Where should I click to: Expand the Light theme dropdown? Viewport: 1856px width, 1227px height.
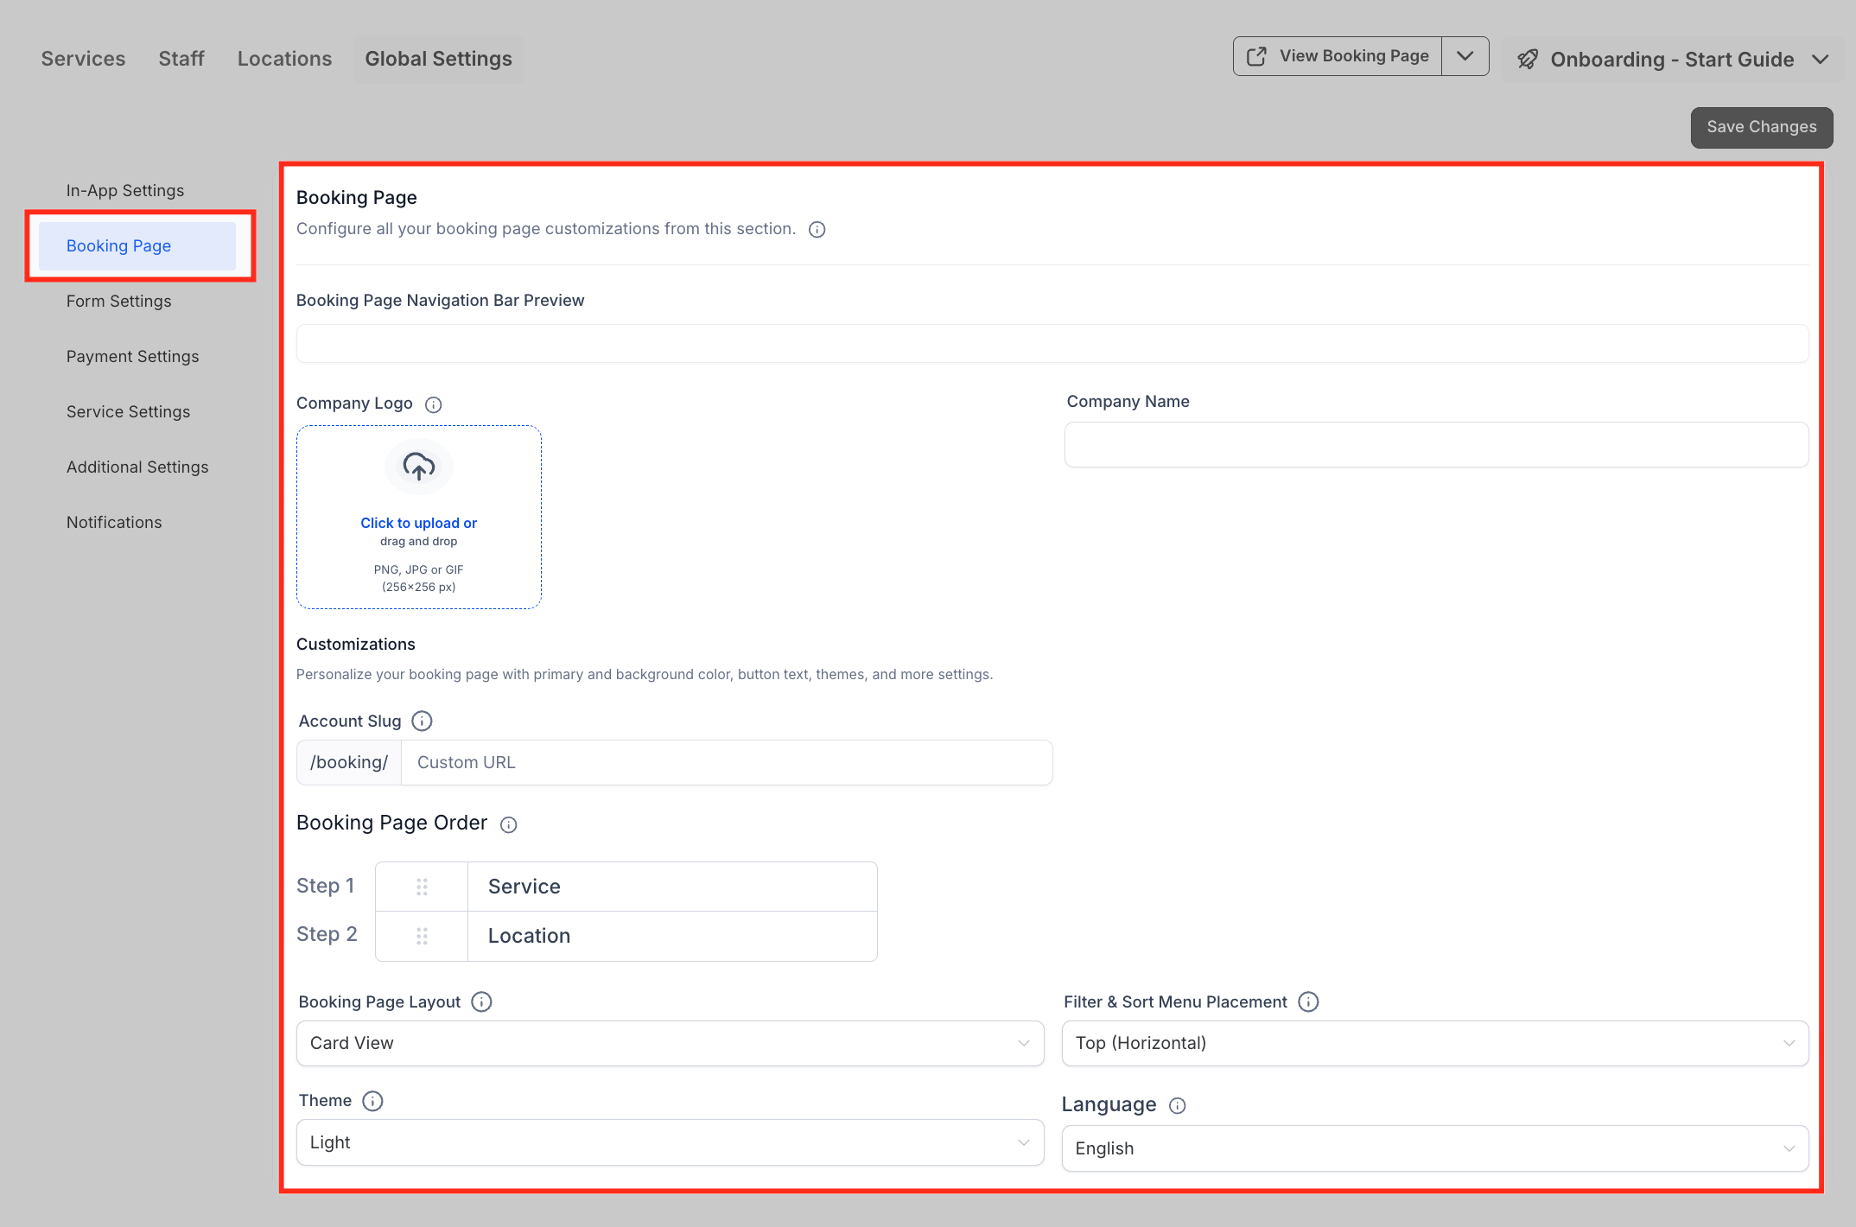coord(670,1142)
